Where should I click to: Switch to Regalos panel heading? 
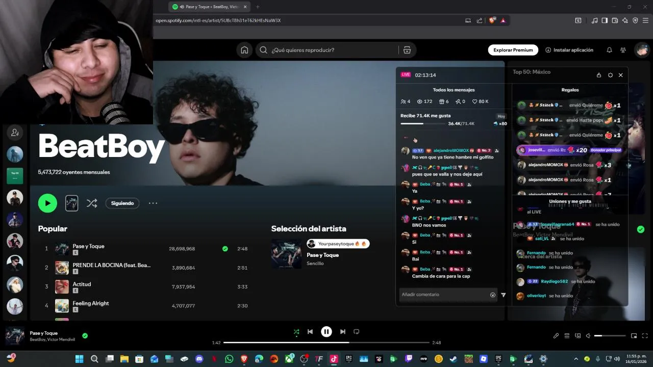click(570, 90)
